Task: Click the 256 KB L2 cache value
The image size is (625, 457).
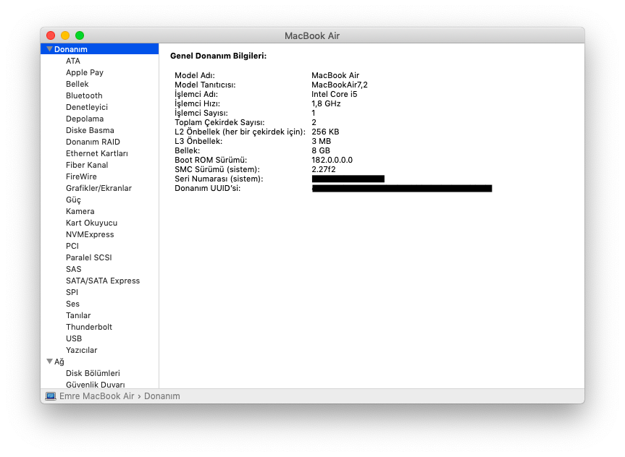Action: tap(325, 132)
